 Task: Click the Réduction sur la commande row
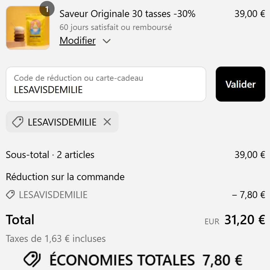pyautogui.click(x=65, y=177)
